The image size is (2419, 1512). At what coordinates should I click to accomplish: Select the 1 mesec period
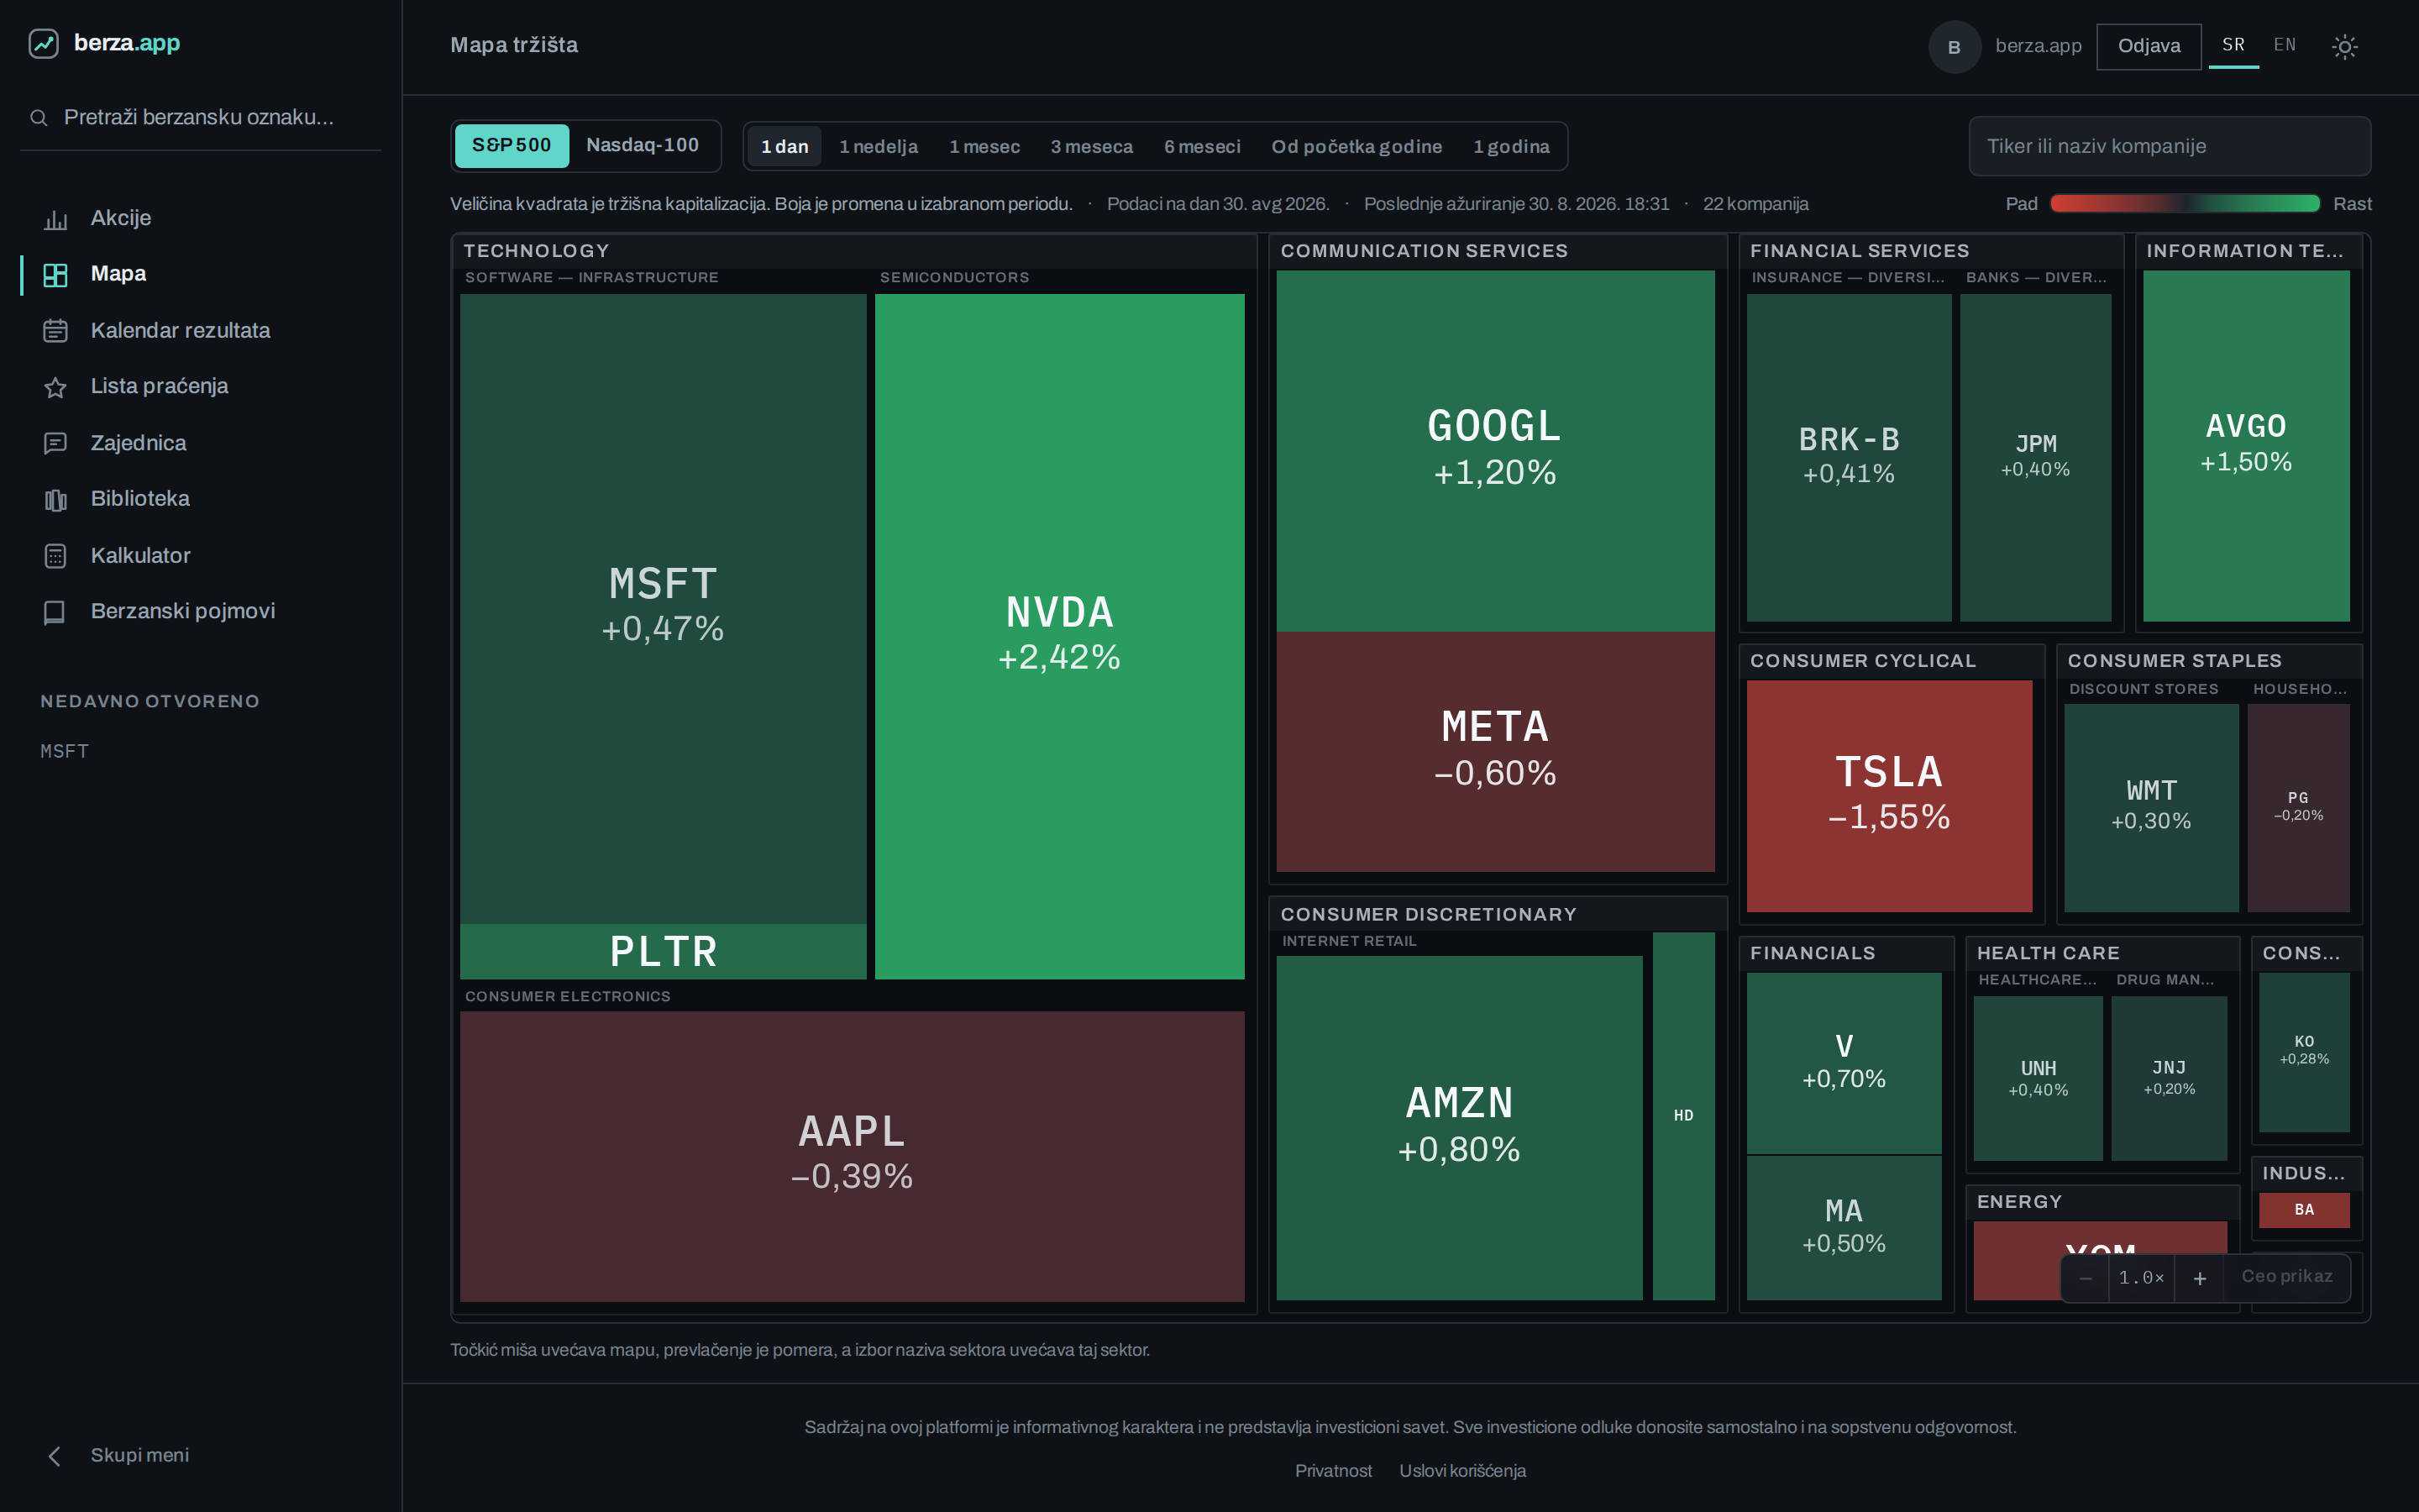[x=984, y=147]
